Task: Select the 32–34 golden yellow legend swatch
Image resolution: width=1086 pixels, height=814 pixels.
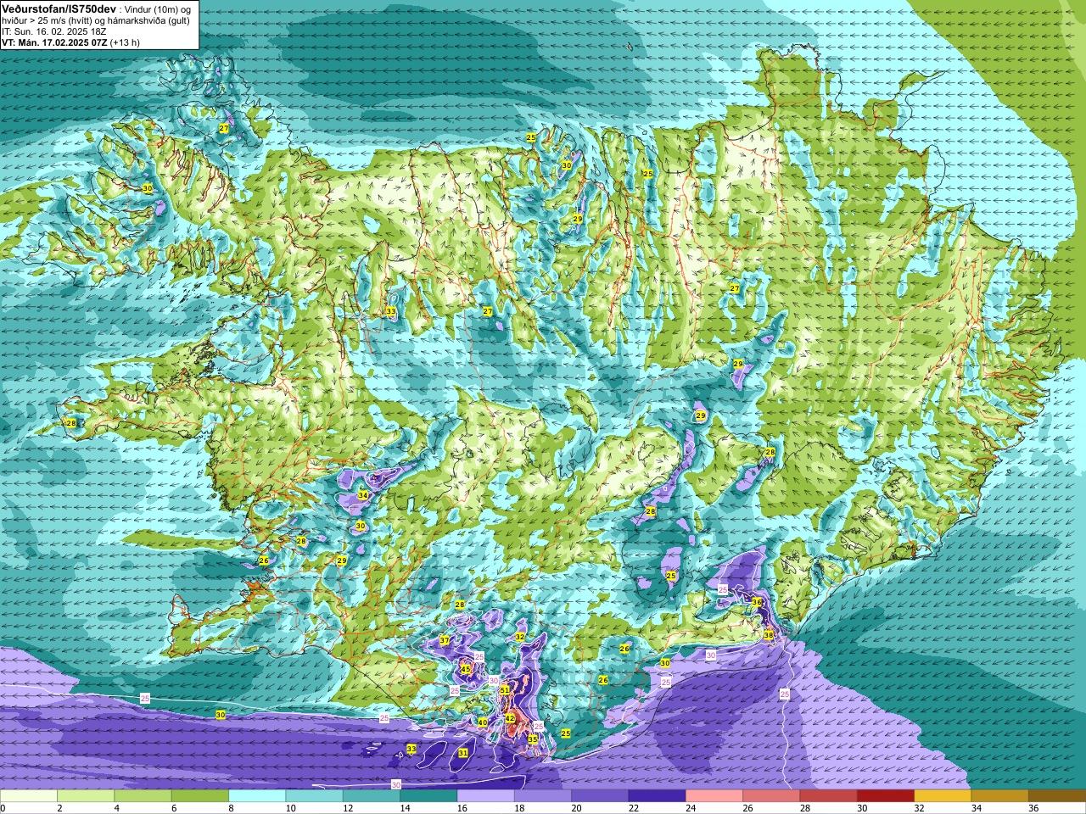Action: click(x=943, y=796)
